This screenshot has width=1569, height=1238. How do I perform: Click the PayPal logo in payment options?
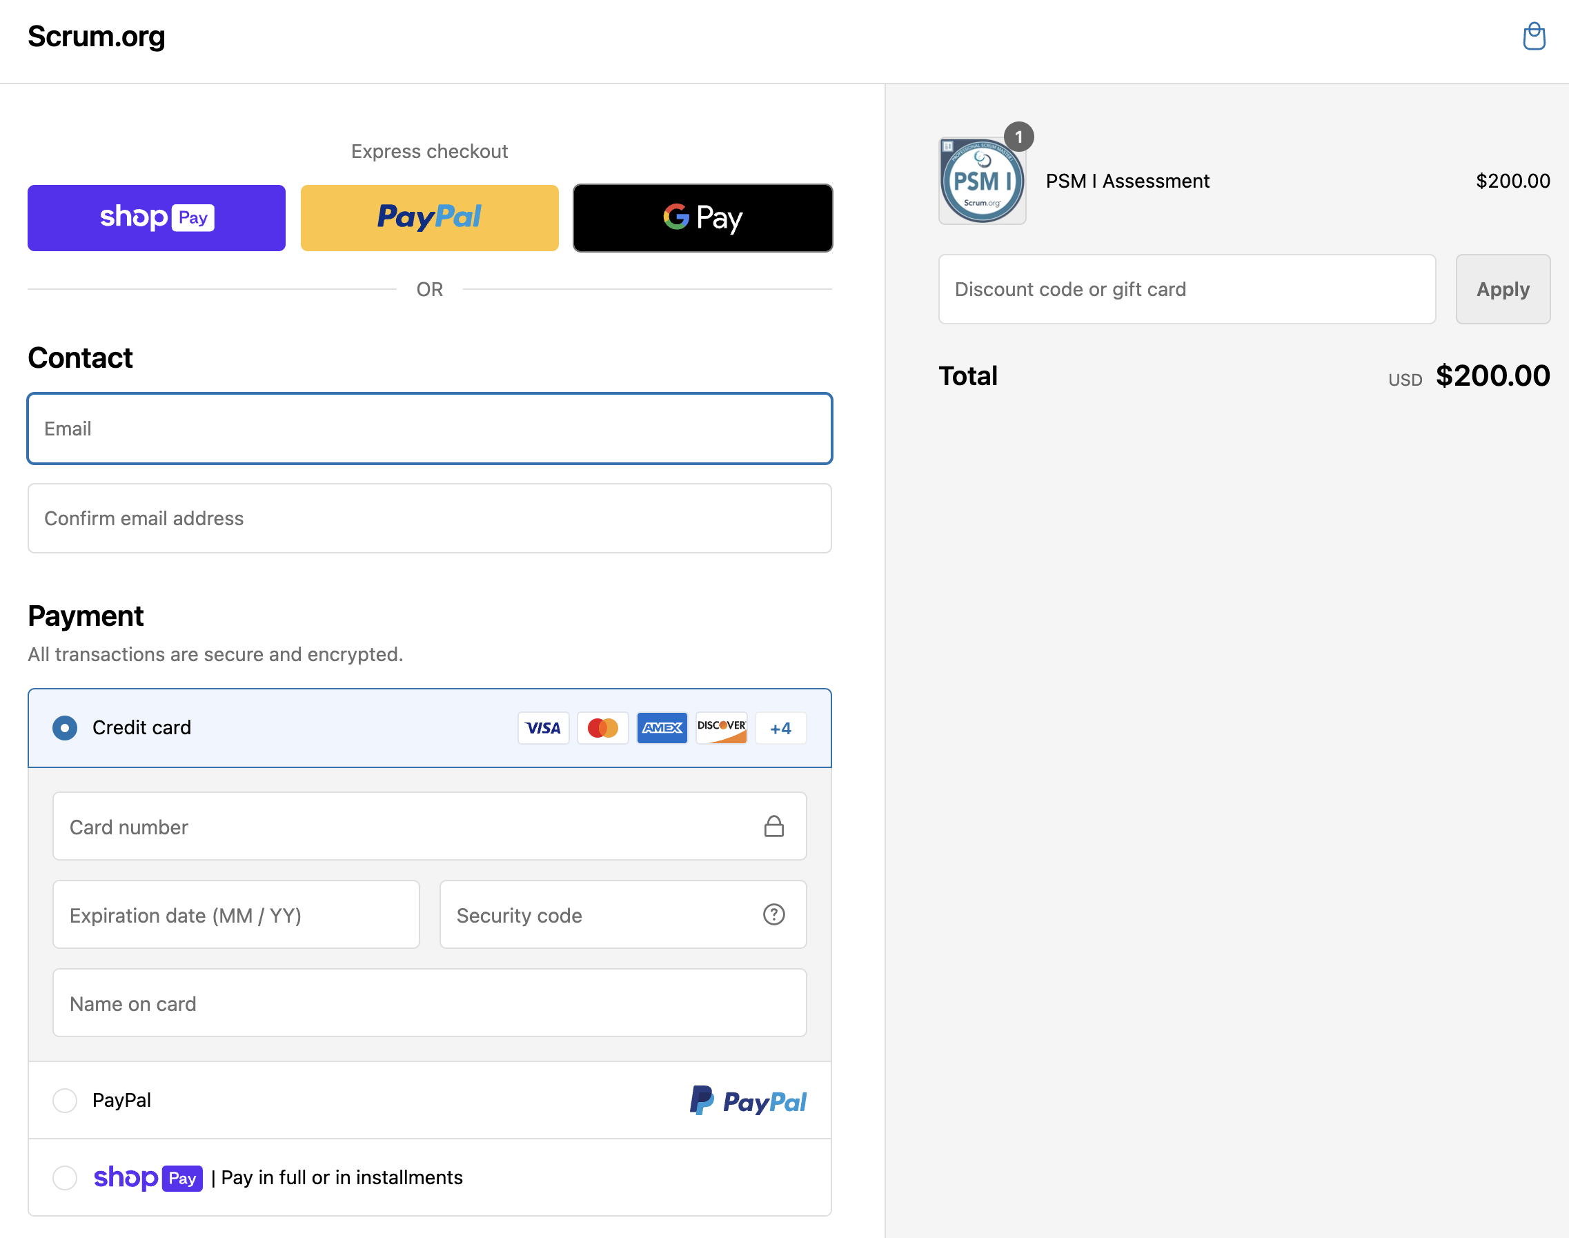point(748,1100)
